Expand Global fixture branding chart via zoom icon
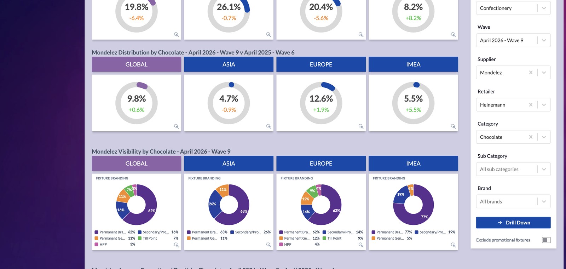This screenshot has height=269, width=566. (x=176, y=245)
